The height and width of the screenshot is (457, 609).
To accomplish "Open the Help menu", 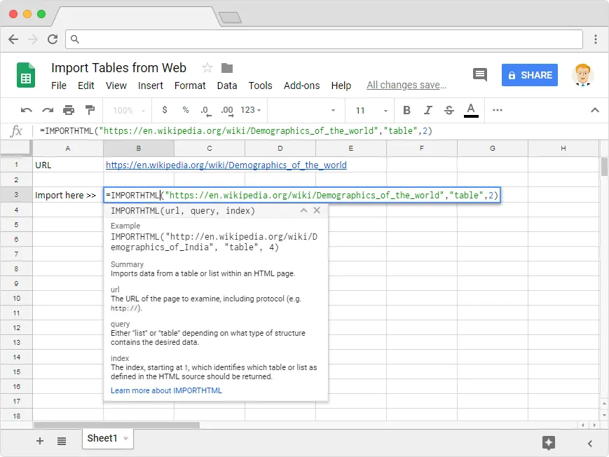I will pyautogui.click(x=341, y=86).
